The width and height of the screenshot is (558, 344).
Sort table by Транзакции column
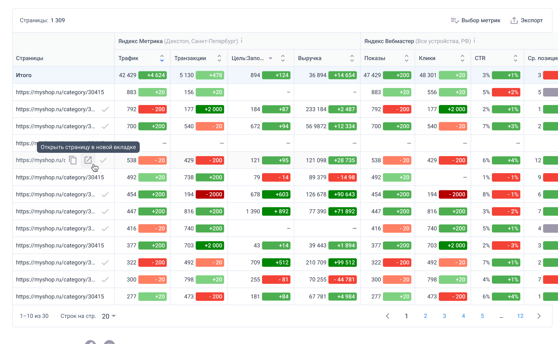(x=219, y=58)
